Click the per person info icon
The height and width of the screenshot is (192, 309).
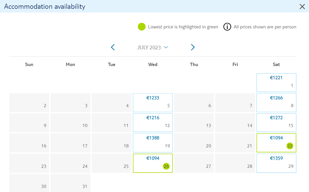227,27
